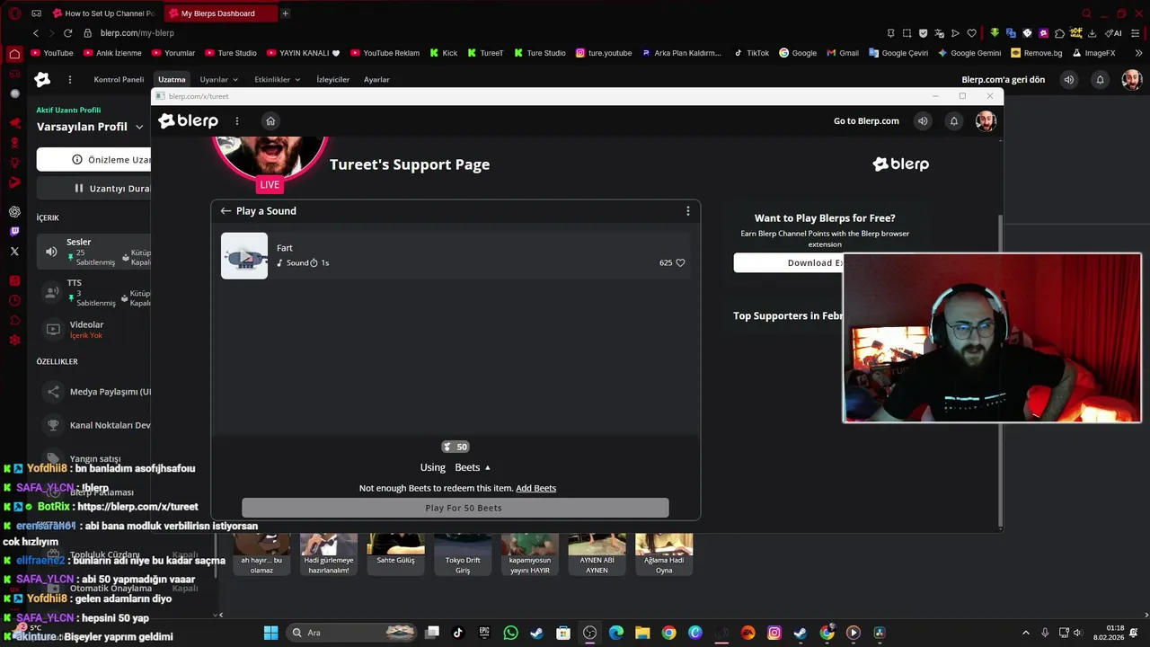This screenshot has width=1150, height=647.
Task: Click the Play For 50 Beets button
Action: (456, 508)
